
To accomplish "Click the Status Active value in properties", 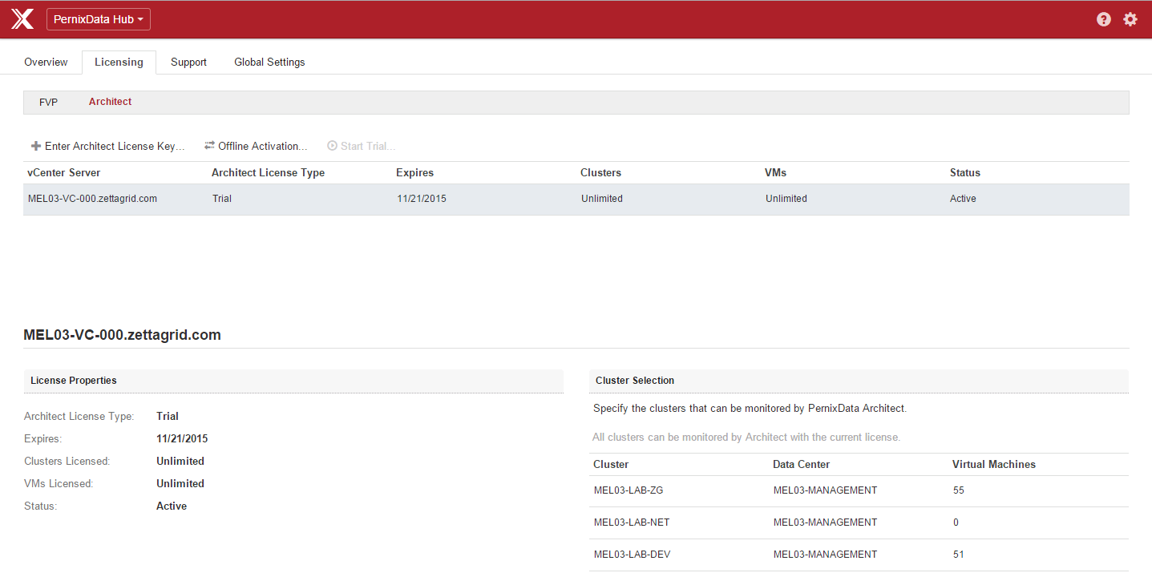I will point(172,506).
